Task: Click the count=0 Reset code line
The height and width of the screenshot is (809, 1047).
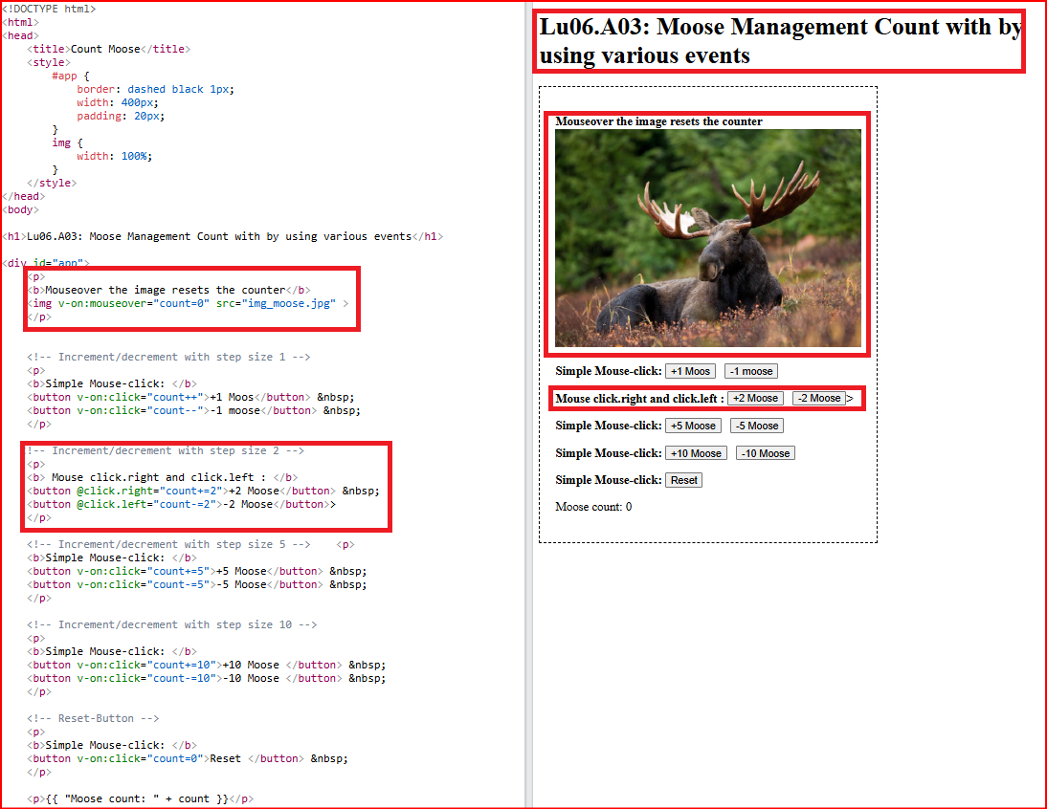Action: (x=187, y=759)
